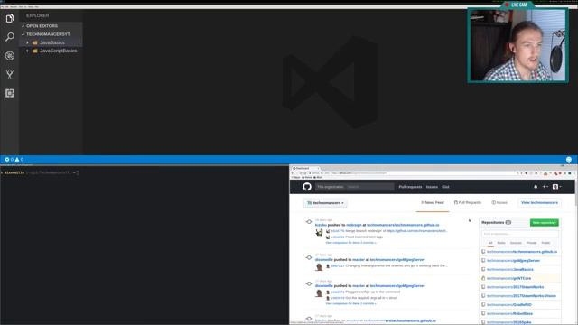This screenshot has width=578, height=325.
Task: Click the user avatar in the redesign push entry
Action: (x=319, y=233)
